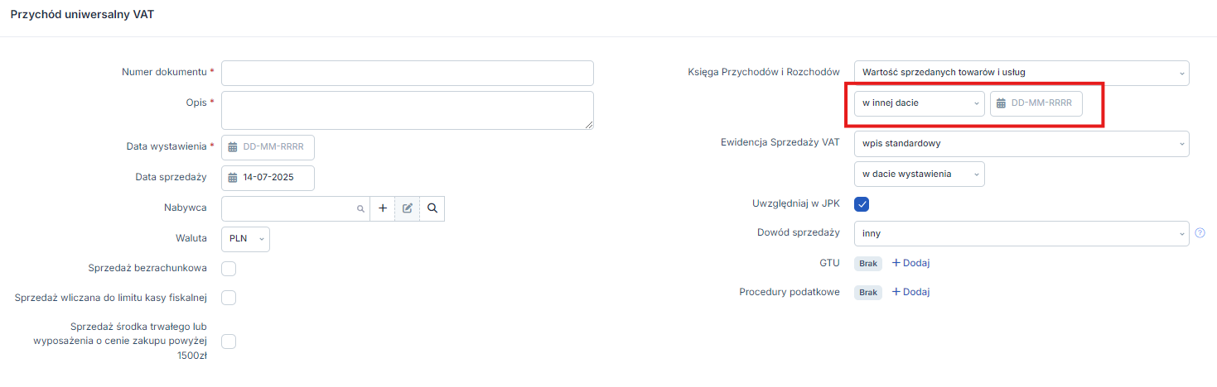Image resolution: width=1217 pixels, height=387 pixels.
Task: Expand Ewidencja Sprzedaży VAT 'wpis standardowy' dropdown
Action: pyautogui.click(x=1021, y=143)
